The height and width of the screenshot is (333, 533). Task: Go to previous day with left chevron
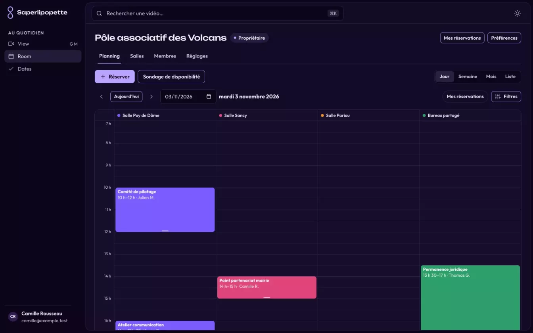tap(102, 97)
